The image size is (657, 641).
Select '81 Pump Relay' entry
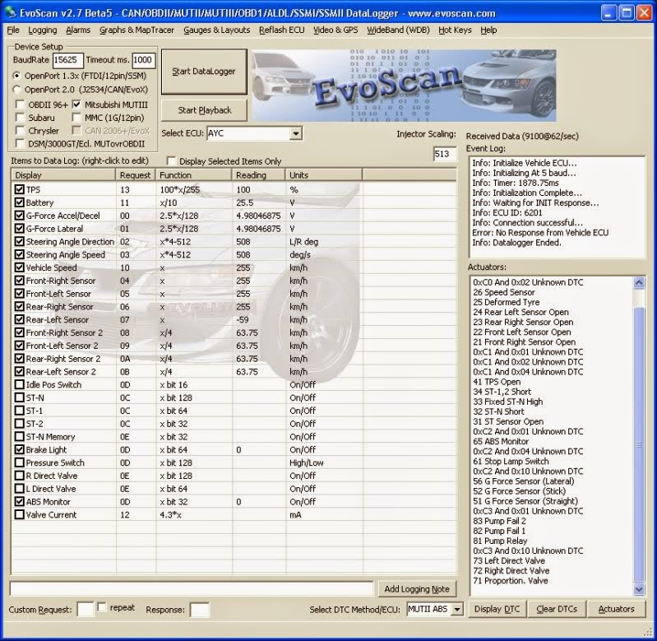pyautogui.click(x=500, y=541)
